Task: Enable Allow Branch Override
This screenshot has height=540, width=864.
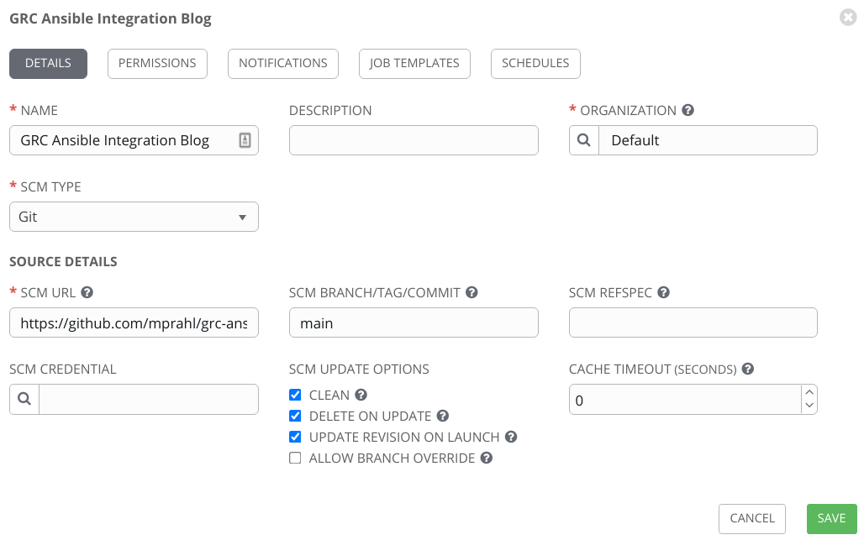Action: (295, 458)
